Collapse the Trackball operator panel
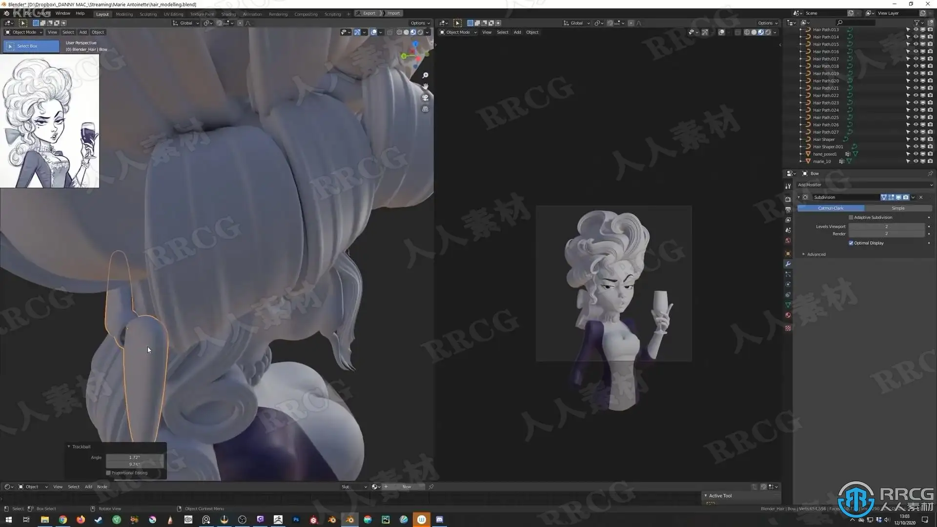 click(69, 446)
